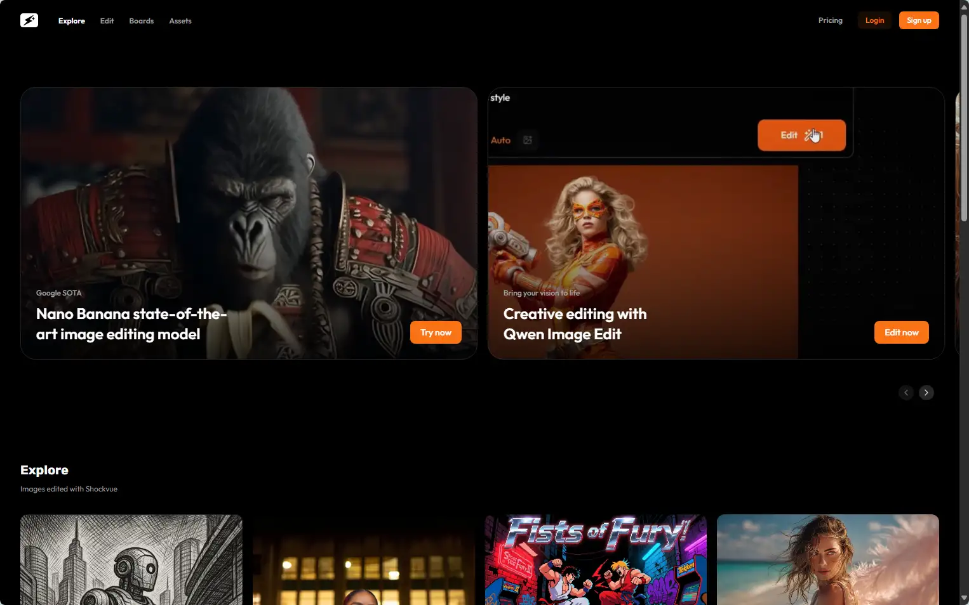Click scrollbar down arrow
Viewport: 969px width, 605px height.
pyautogui.click(x=964, y=599)
